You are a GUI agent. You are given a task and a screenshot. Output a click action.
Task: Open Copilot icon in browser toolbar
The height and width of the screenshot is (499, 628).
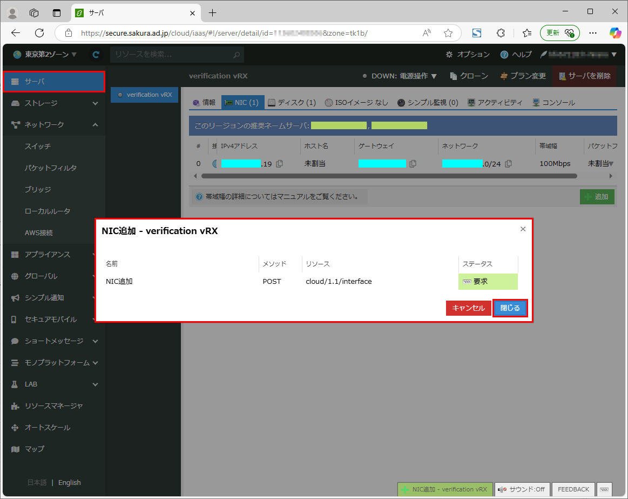tap(615, 33)
